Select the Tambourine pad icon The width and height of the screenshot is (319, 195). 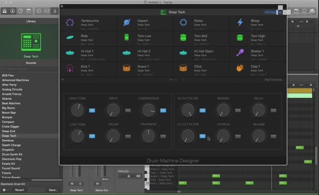pyautogui.click(x=70, y=22)
